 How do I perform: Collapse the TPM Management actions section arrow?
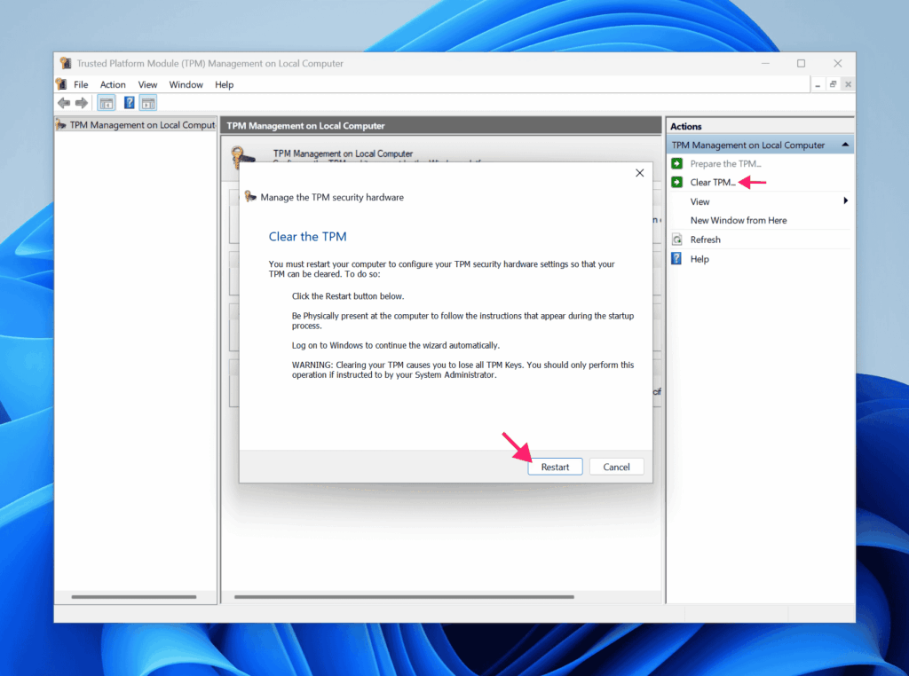point(845,145)
